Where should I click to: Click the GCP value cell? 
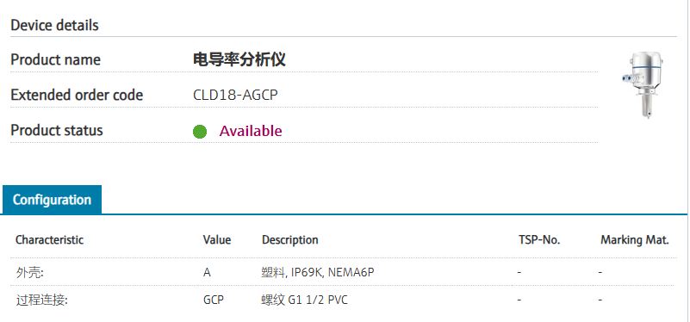[x=214, y=300]
